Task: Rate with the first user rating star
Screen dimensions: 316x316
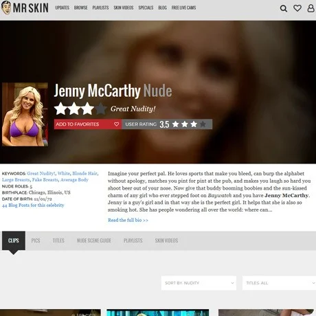Action: (176, 124)
